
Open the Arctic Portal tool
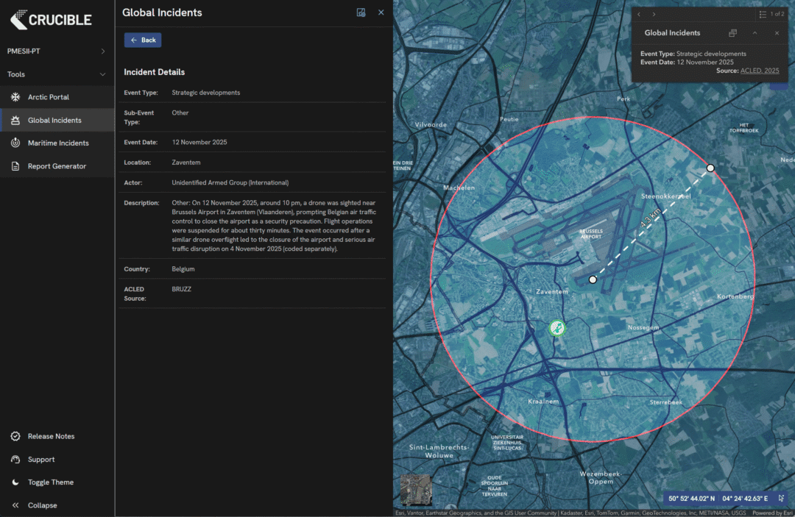pyautogui.click(x=49, y=97)
